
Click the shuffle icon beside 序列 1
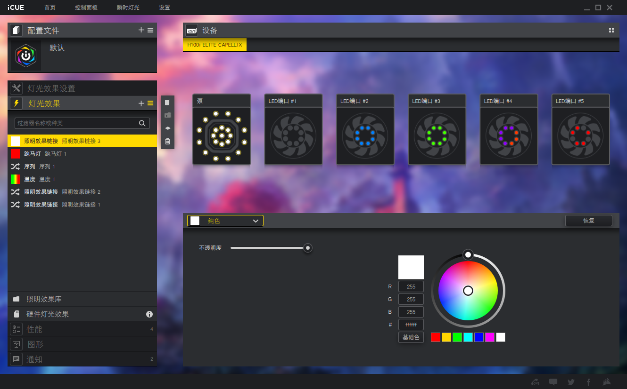coord(16,167)
